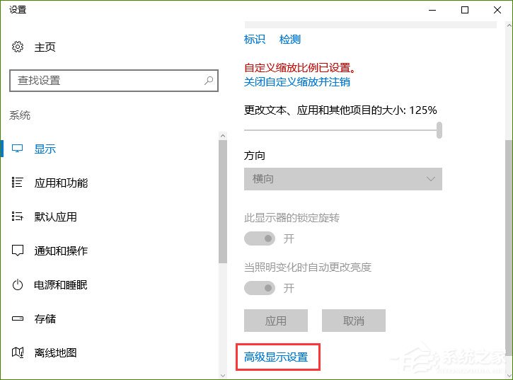Click 关闭自定义缩放并注销 link
513x380 pixels.
(296, 81)
